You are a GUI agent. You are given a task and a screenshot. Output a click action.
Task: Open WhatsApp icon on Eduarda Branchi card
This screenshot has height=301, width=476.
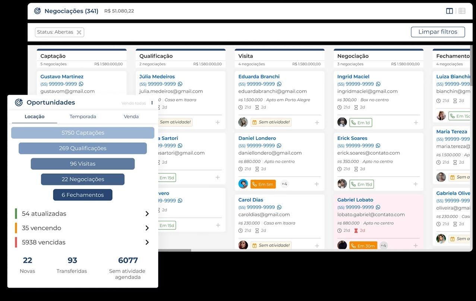[x=279, y=84]
